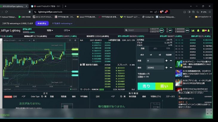Viewport: 218px width, 122px height.
Task: Select the 成行 order tab
Action: [155, 49]
